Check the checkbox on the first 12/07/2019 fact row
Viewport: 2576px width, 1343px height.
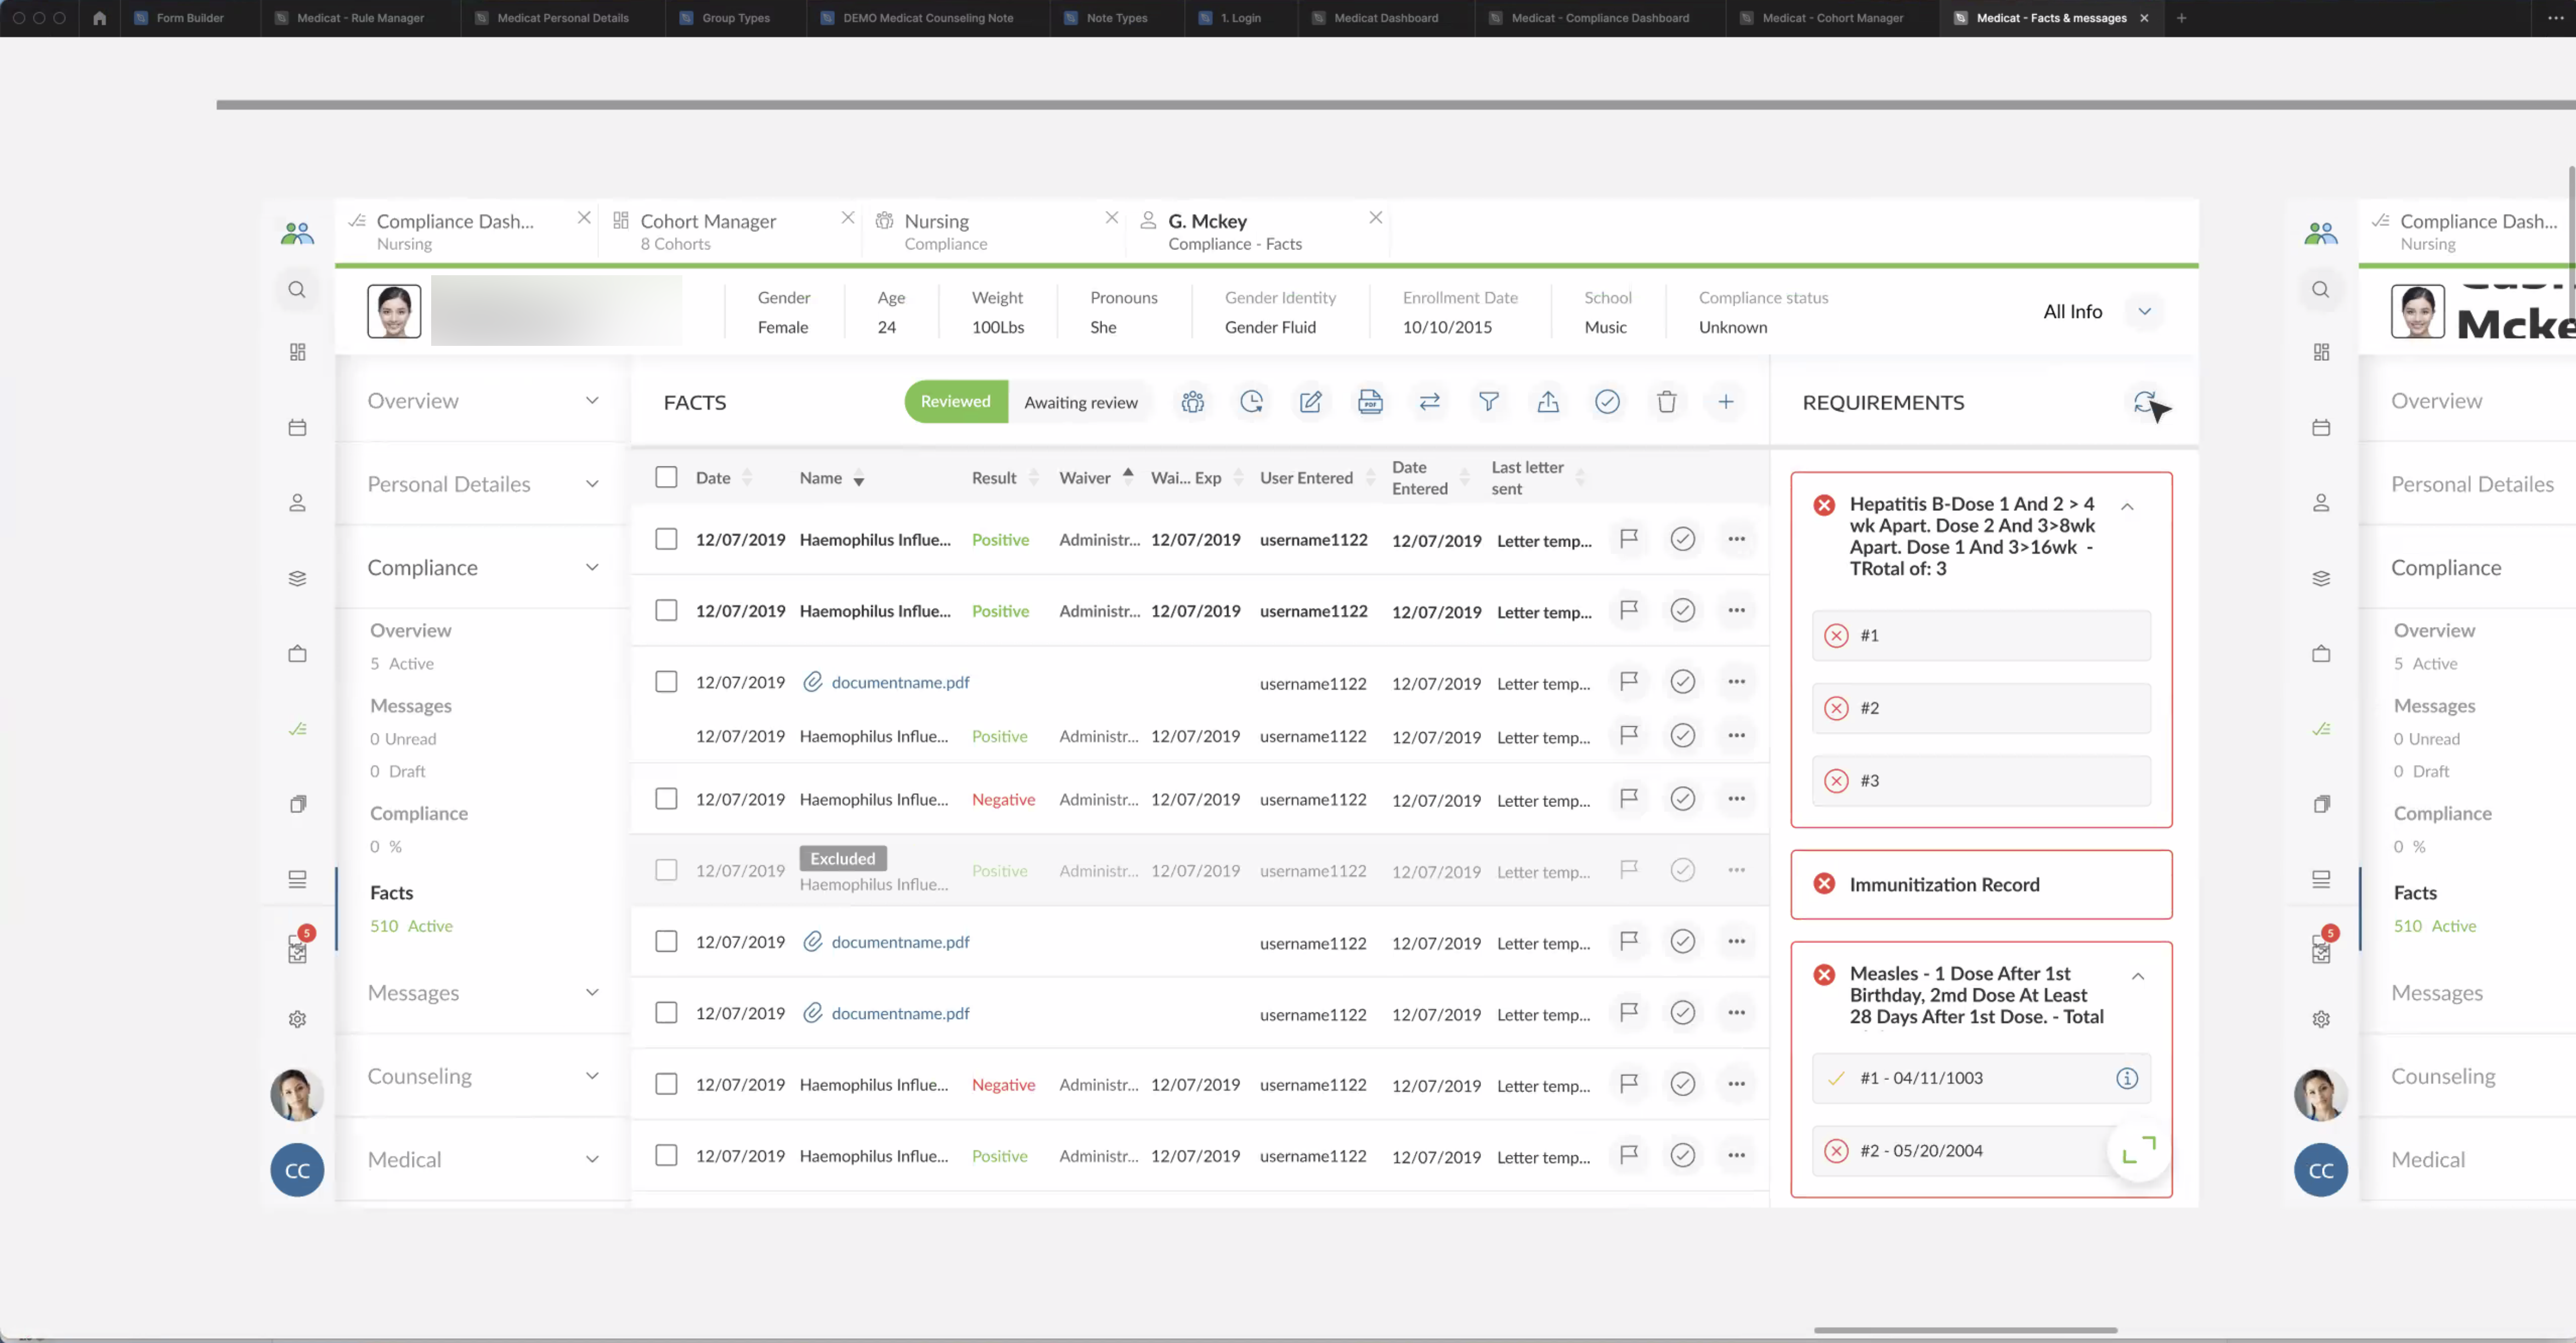click(666, 539)
